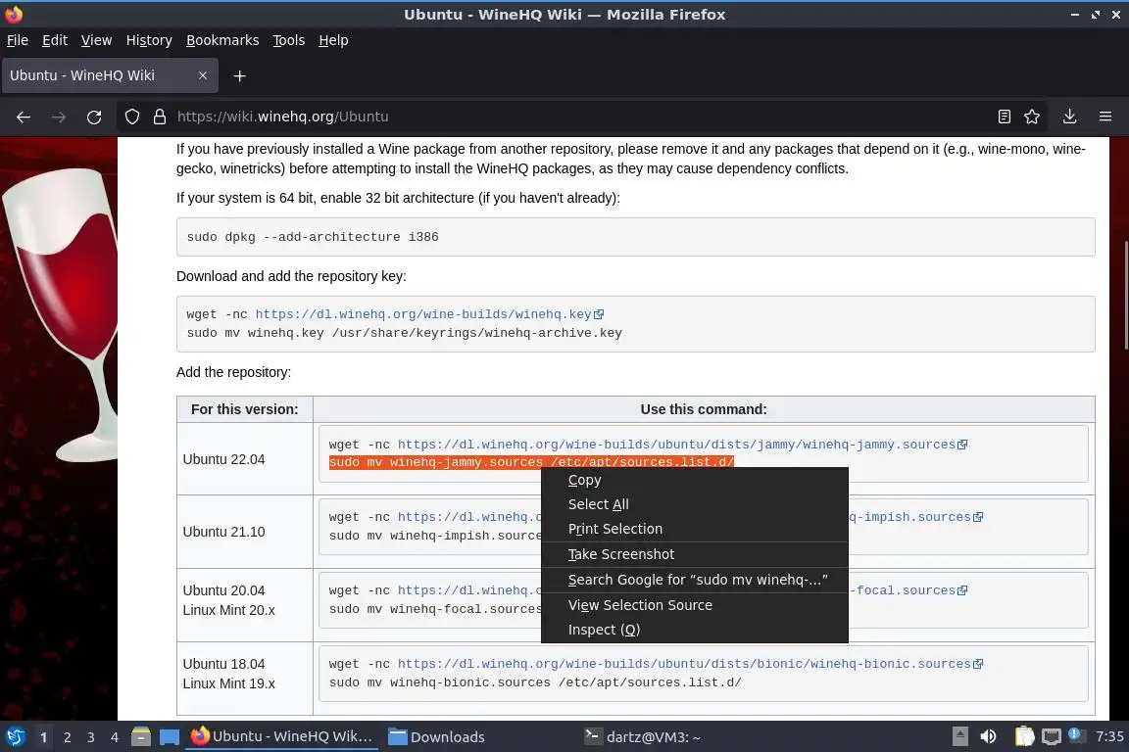Click the 'Use this command:' table header

[704, 409]
